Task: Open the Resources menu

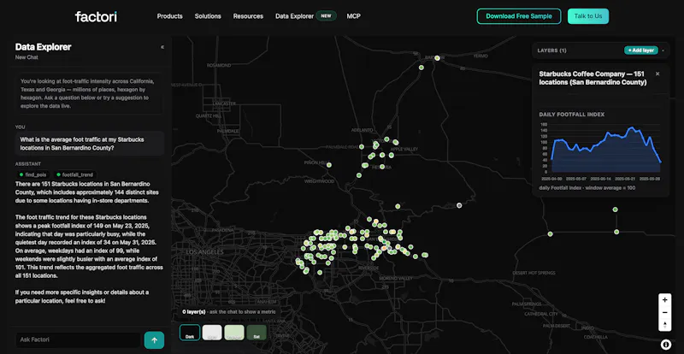Action: [248, 16]
